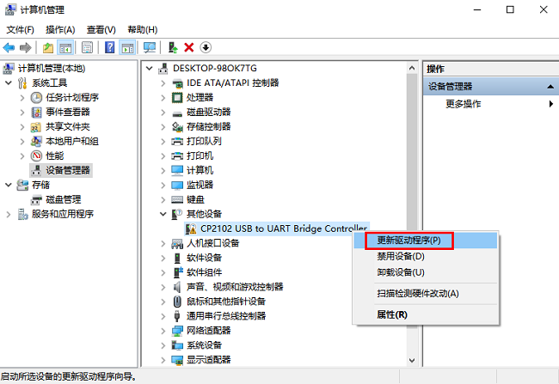This screenshot has height=384, width=559.
Task: Click the scan hardware changes monitor icon
Action: click(150, 46)
